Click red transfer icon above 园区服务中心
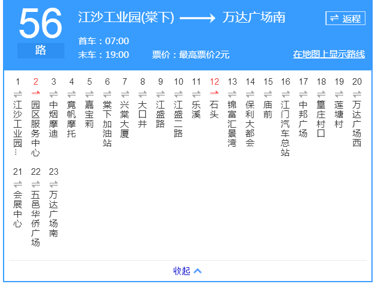The image size is (375, 284). [36, 92]
